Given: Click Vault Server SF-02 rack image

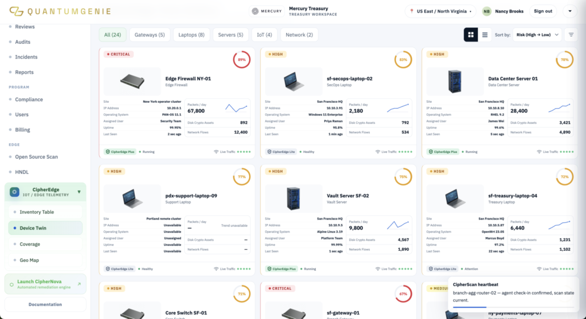Looking at the screenshot, I should tap(294, 198).
